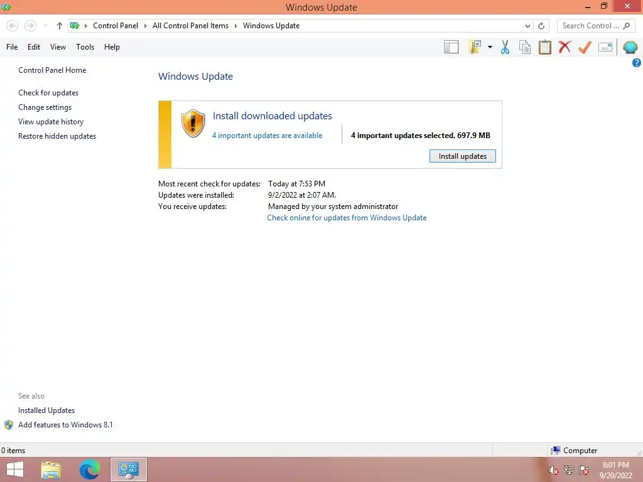Click 'Today at 7:53 PM' text
The height and width of the screenshot is (482, 643).
296,184
